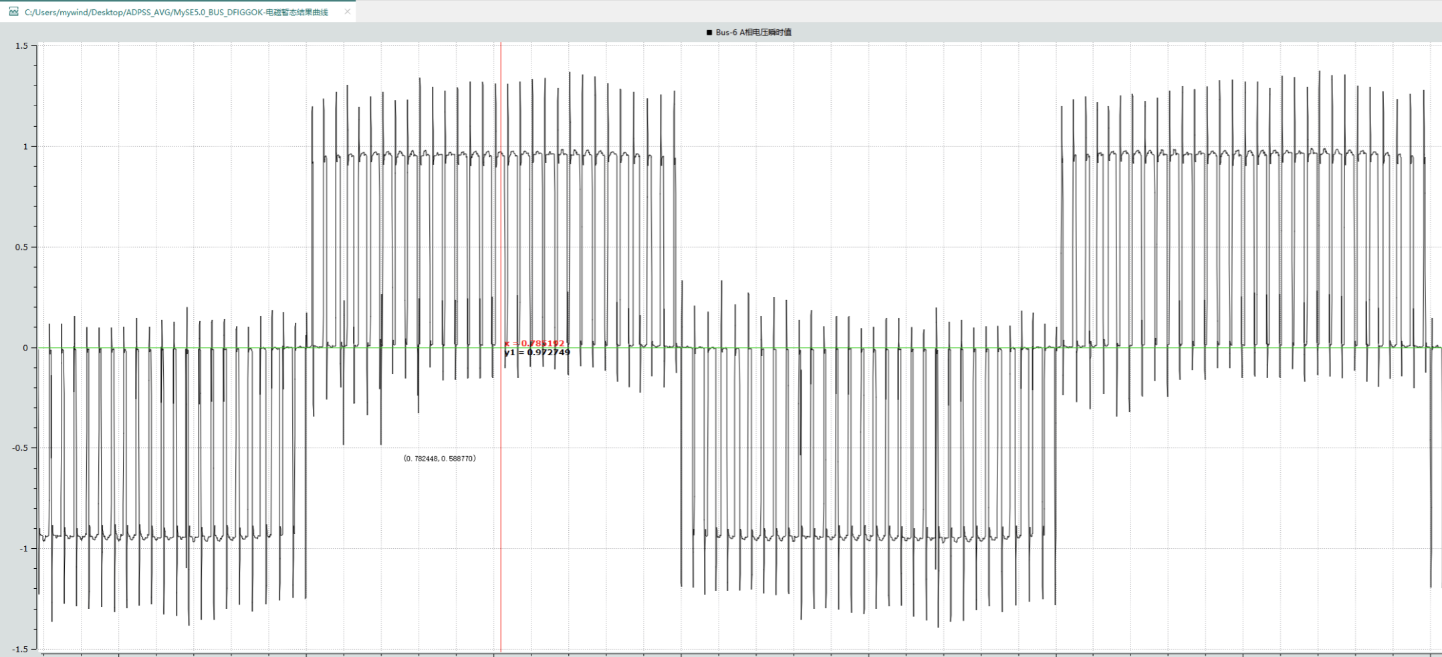This screenshot has height=657, width=1442.
Task: Click the Bus-6 A相电压瞬时值 legend label
Action: click(x=753, y=32)
